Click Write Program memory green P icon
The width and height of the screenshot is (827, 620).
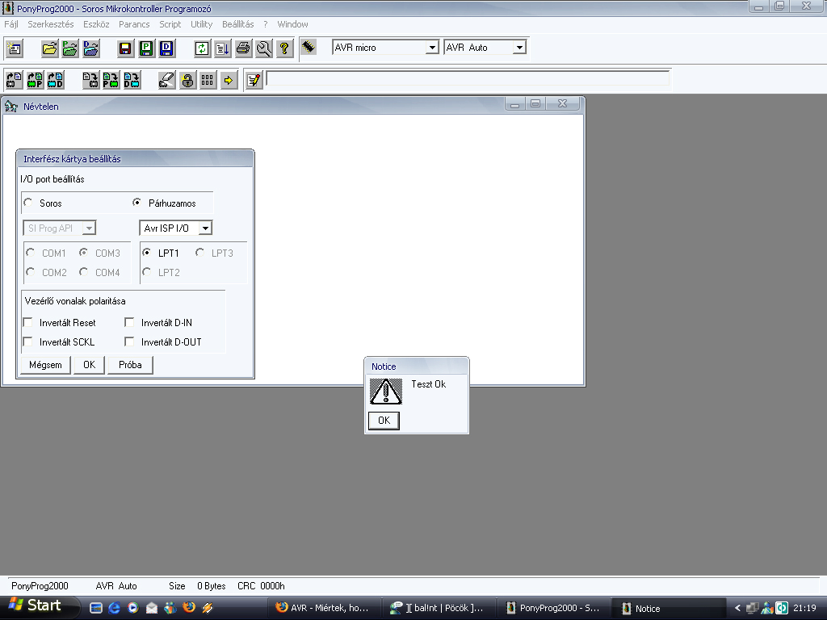tap(111, 80)
